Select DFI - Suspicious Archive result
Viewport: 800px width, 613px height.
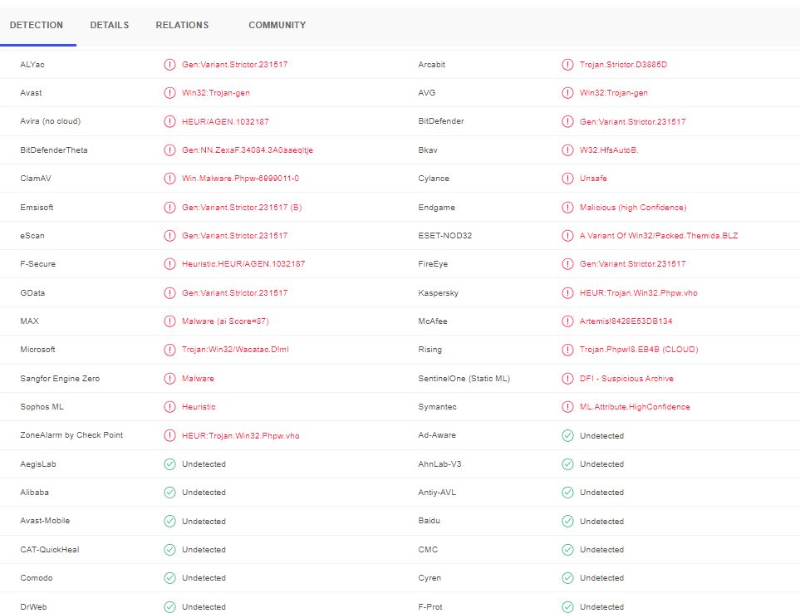click(626, 379)
